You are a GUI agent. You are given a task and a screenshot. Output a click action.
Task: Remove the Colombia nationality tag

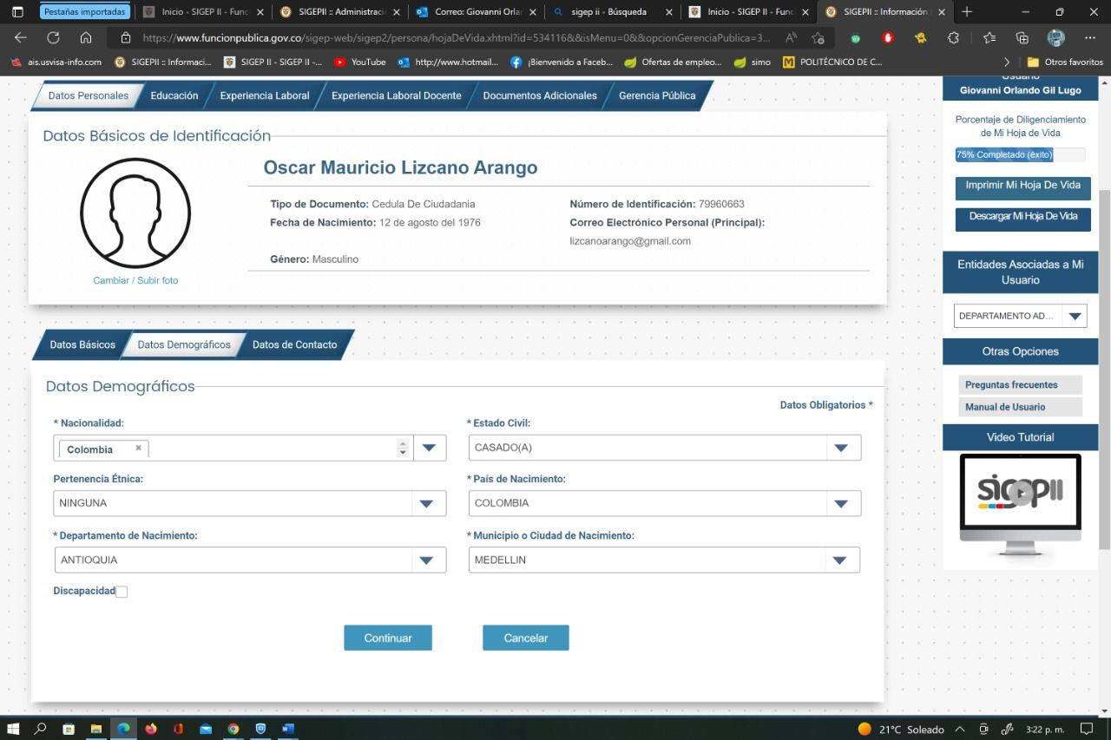click(x=138, y=449)
